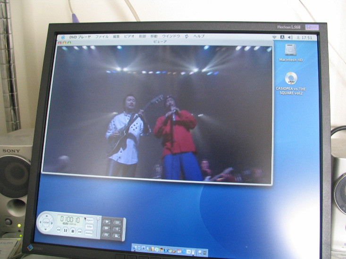
Task: Click the return button in the controller drawer
Action: 106,235
